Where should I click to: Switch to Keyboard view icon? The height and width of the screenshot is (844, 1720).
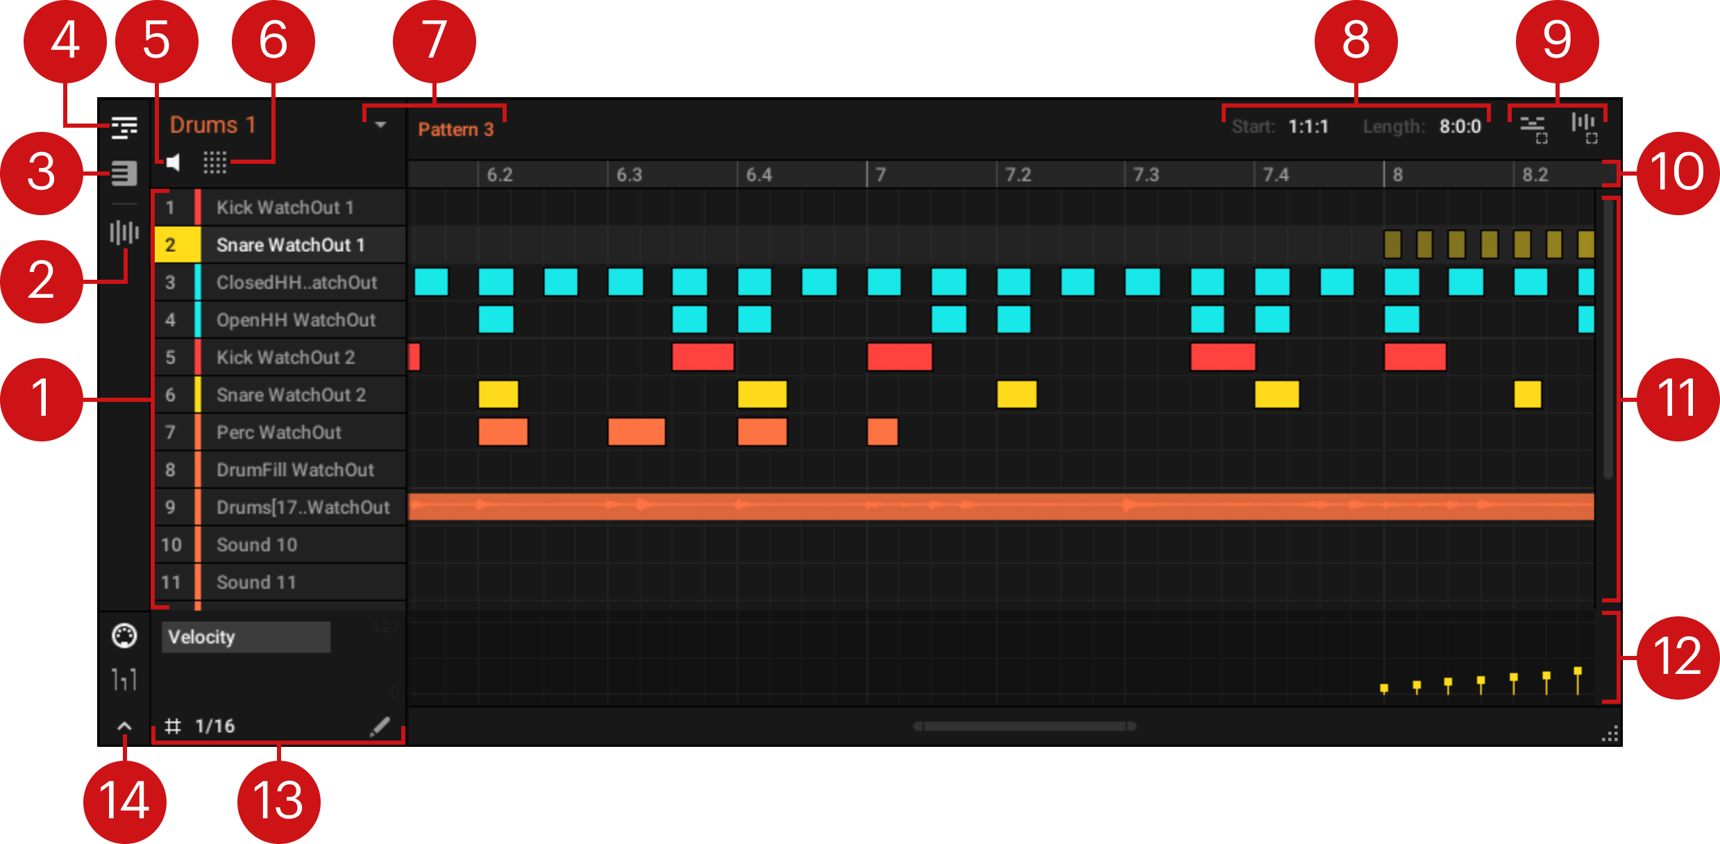124,173
